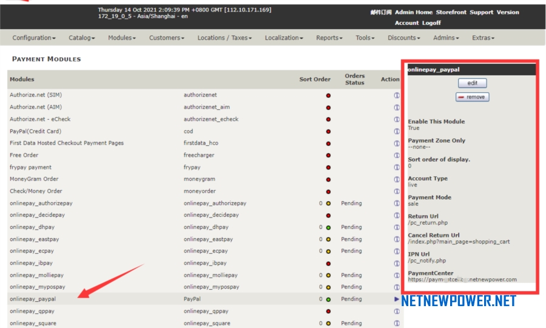The width and height of the screenshot is (546, 328).
Task: Click info icon for Authorize.net (SIM) row
Action: pyautogui.click(x=397, y=95)
